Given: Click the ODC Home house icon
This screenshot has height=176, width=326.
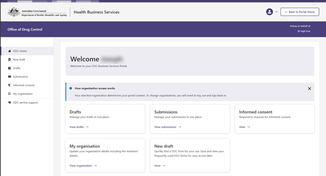Looking at the screenshot, I should click(x=9, y=51).
